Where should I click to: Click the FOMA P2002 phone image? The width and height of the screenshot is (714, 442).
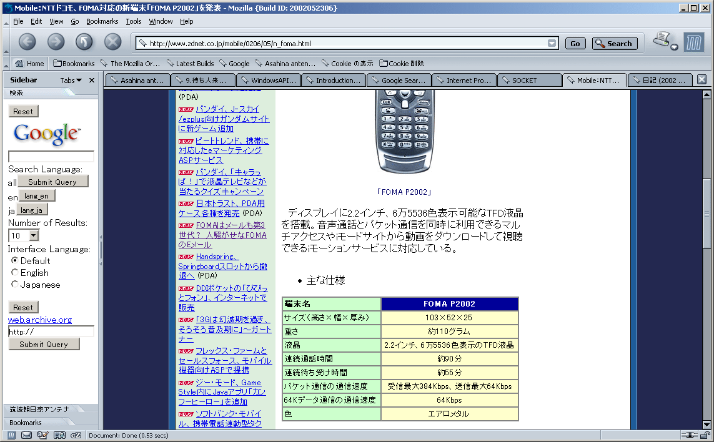coord(404,132)
